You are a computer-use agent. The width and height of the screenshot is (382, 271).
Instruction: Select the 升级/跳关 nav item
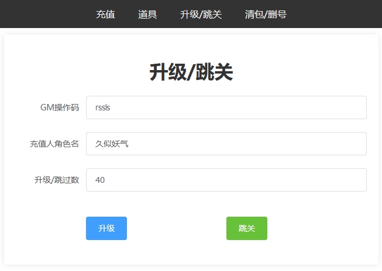pos(201,15)
